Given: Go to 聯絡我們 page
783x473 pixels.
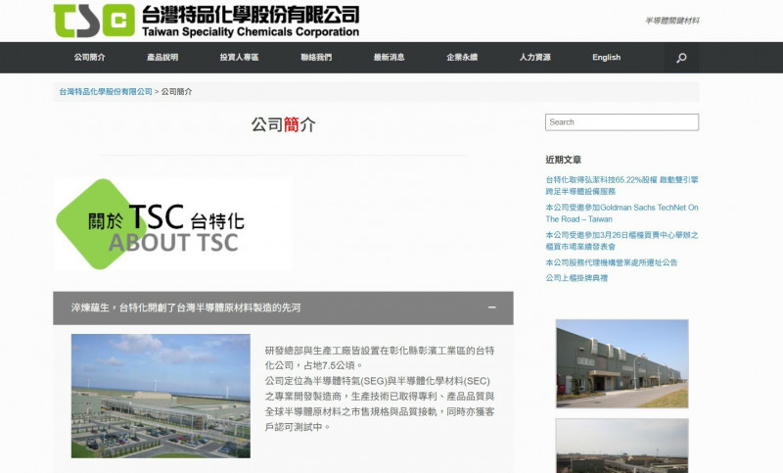Looking at the screenshot, I should 316,58.
